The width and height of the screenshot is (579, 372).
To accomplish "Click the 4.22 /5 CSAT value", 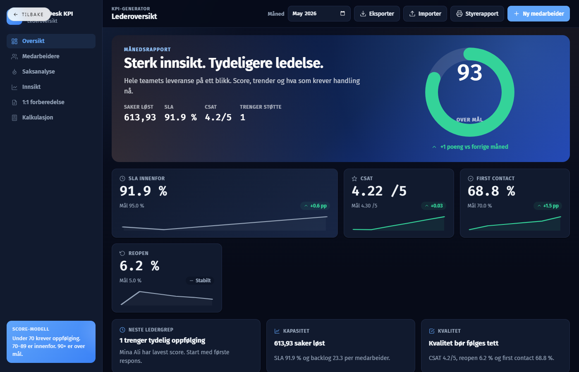I will coord(379,191).
